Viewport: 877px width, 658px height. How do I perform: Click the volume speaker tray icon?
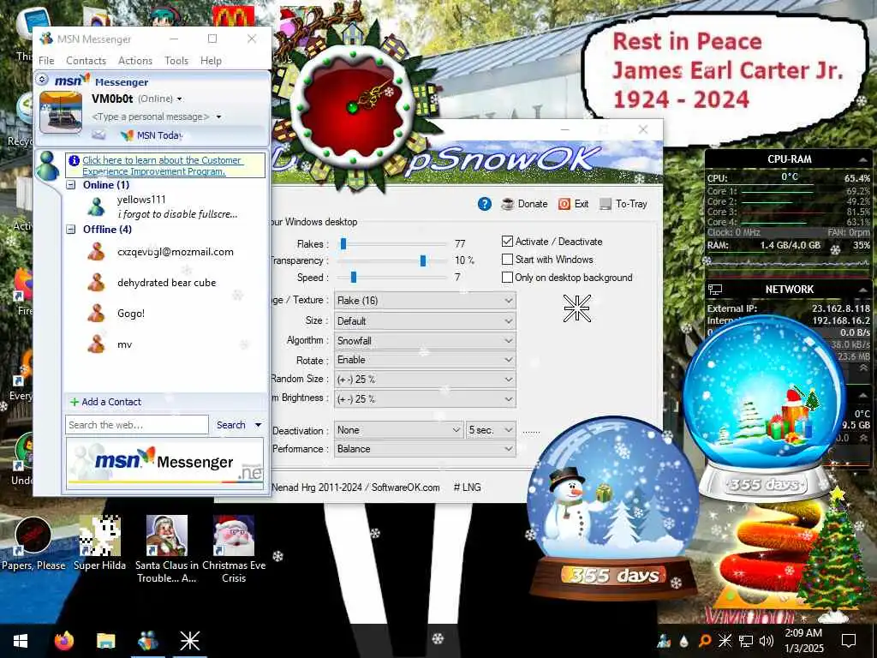pos(767,641)
